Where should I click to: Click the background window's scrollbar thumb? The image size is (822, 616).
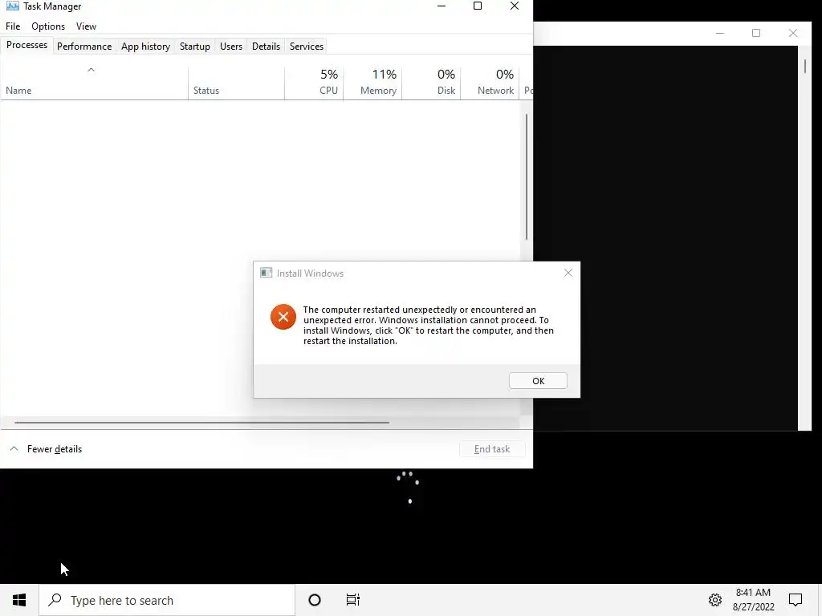[804, 66]
